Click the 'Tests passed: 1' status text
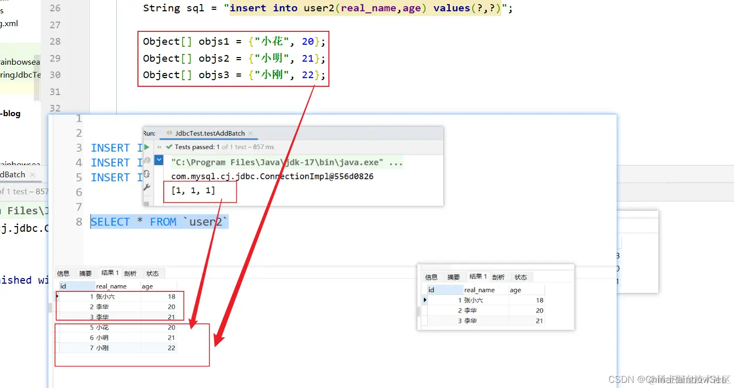Image resolution: width=734 pixels, height=388 pixels. pyautogui.click(x=197, y=147)
